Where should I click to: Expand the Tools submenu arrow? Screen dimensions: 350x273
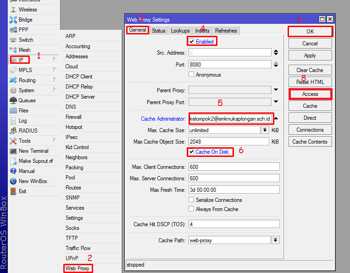[55, 140]
